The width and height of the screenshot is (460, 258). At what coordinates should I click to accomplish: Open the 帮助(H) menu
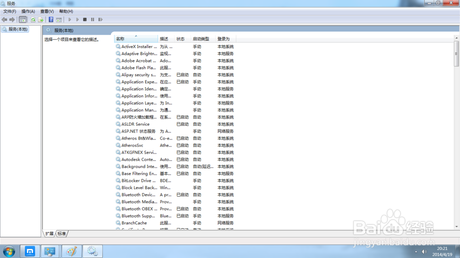tap(66, 11)
